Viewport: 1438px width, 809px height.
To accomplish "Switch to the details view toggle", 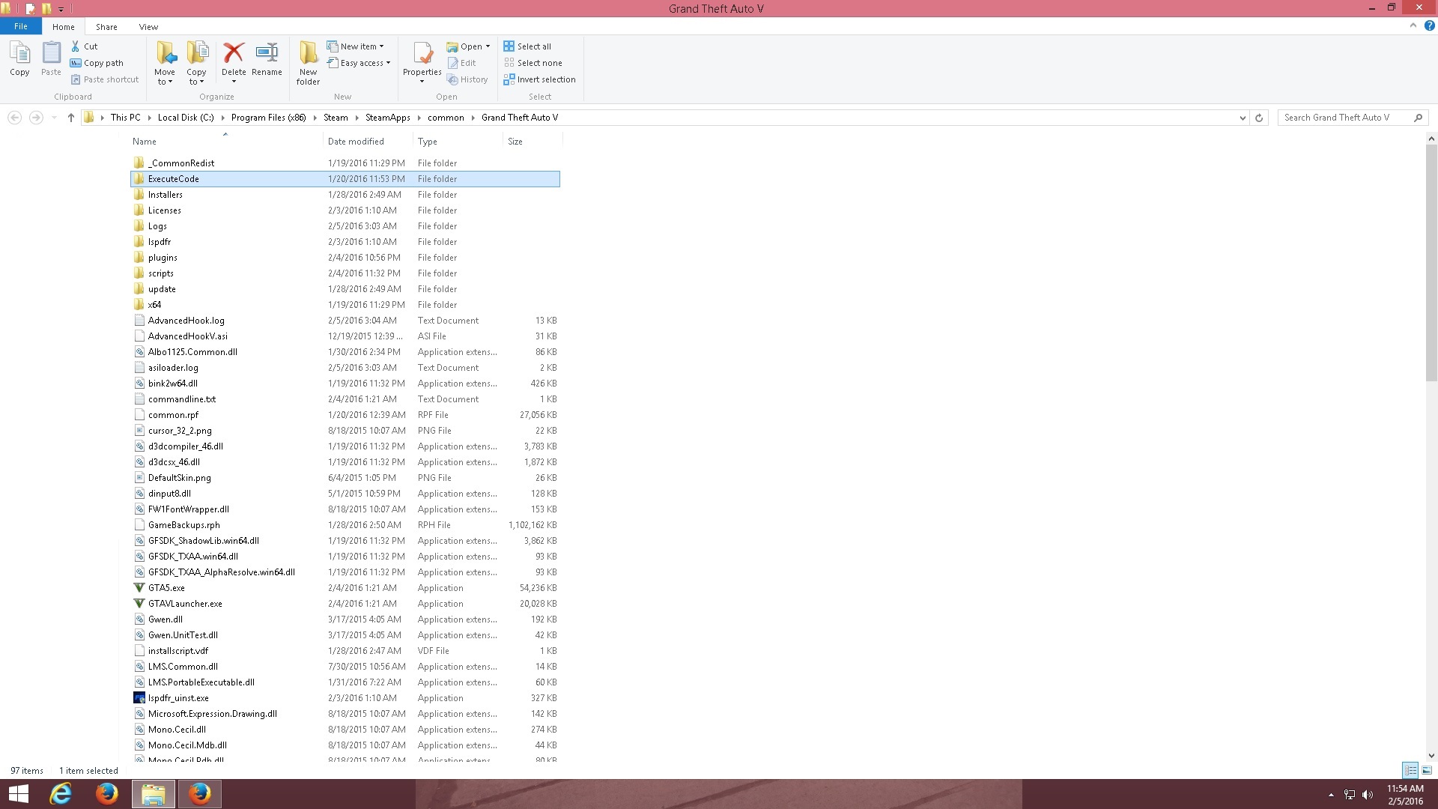I will (1410, 770).
